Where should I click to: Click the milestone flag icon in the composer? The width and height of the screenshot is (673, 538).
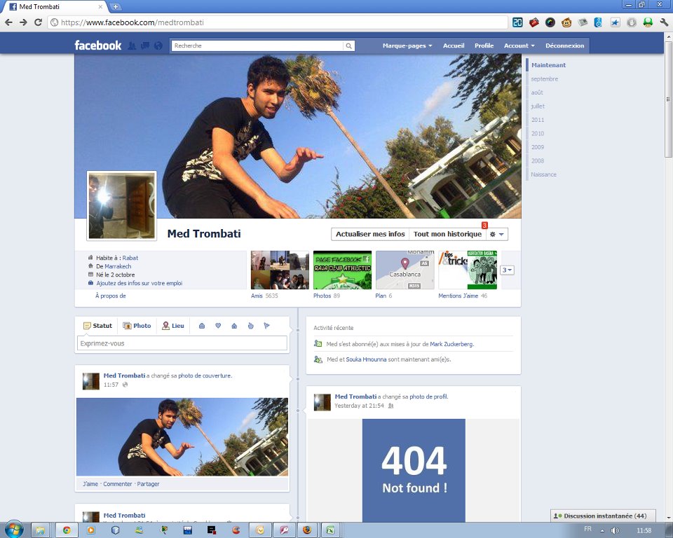click(x=267, y=325)
